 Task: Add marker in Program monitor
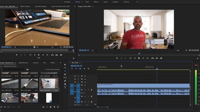[x=117, y=58]
